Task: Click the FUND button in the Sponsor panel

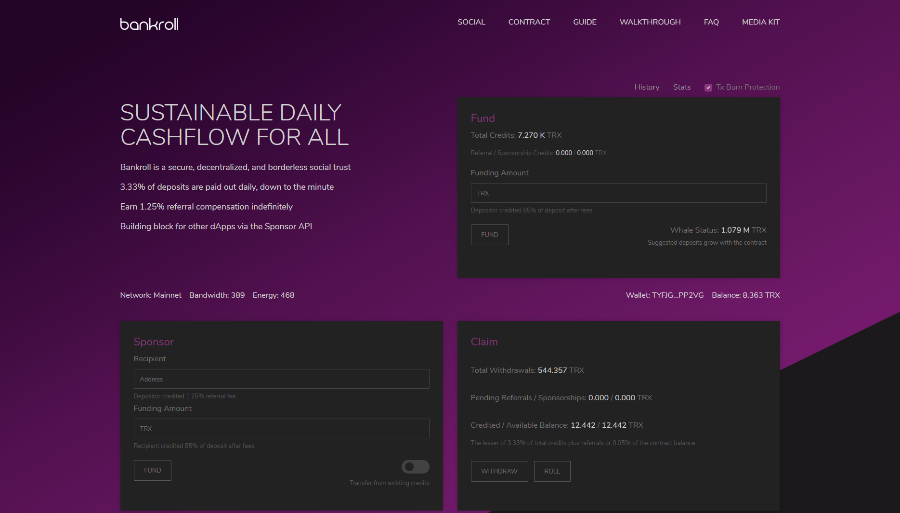Action: [152, 470]
